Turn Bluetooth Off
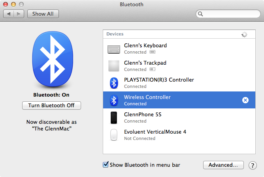Screen dimensions: 264x177 (51, 105)
